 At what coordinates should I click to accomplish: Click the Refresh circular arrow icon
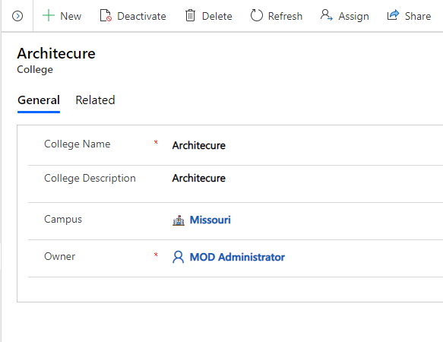pos(257,15)
